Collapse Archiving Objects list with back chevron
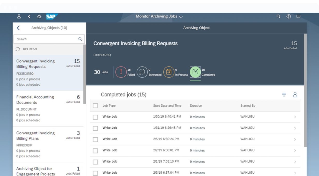 pos(18,28)
